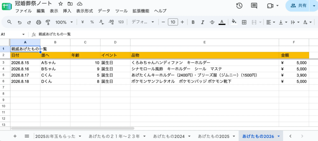318x141 pixels.
Task: Increase font size with plus button
Action: point(182,22)
